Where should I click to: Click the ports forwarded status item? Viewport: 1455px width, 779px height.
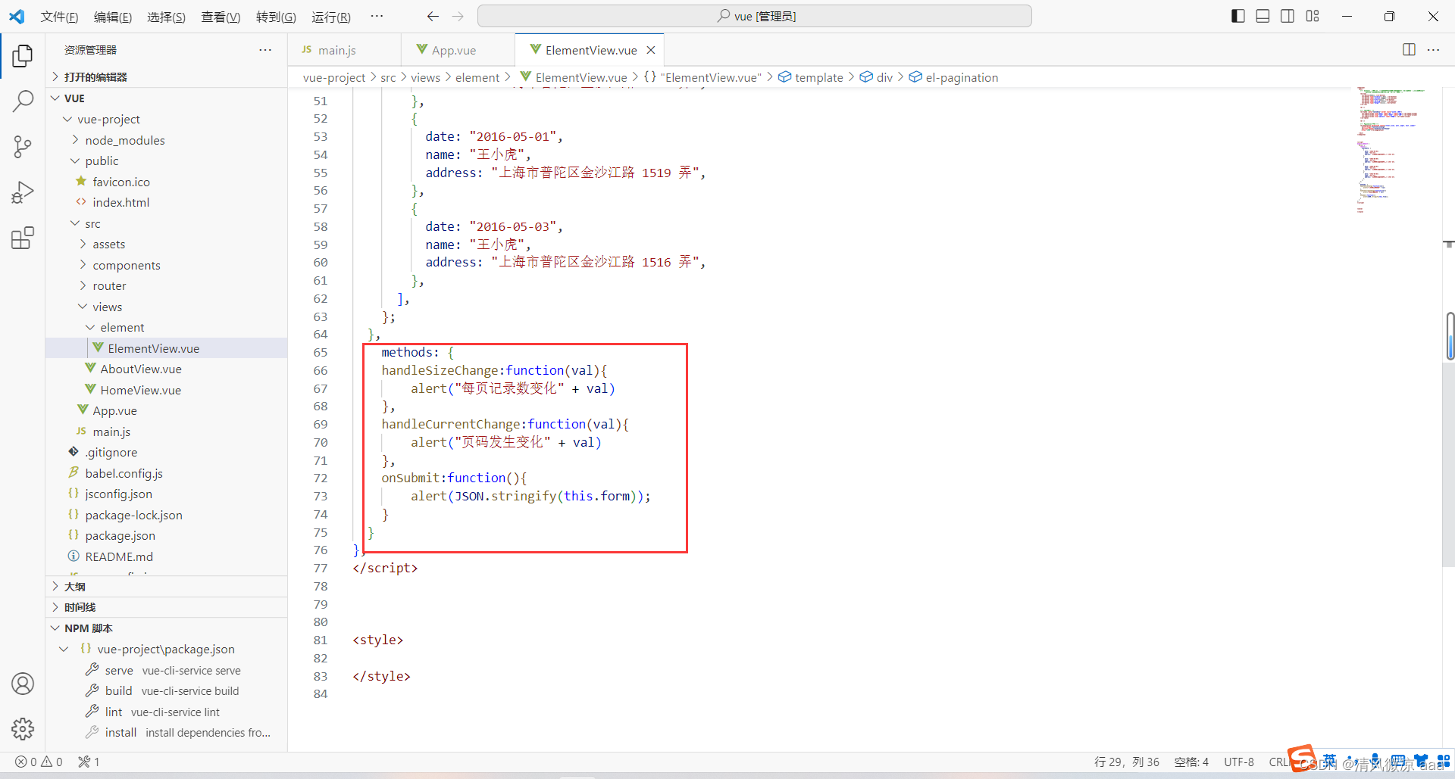[x=89, y=762]
